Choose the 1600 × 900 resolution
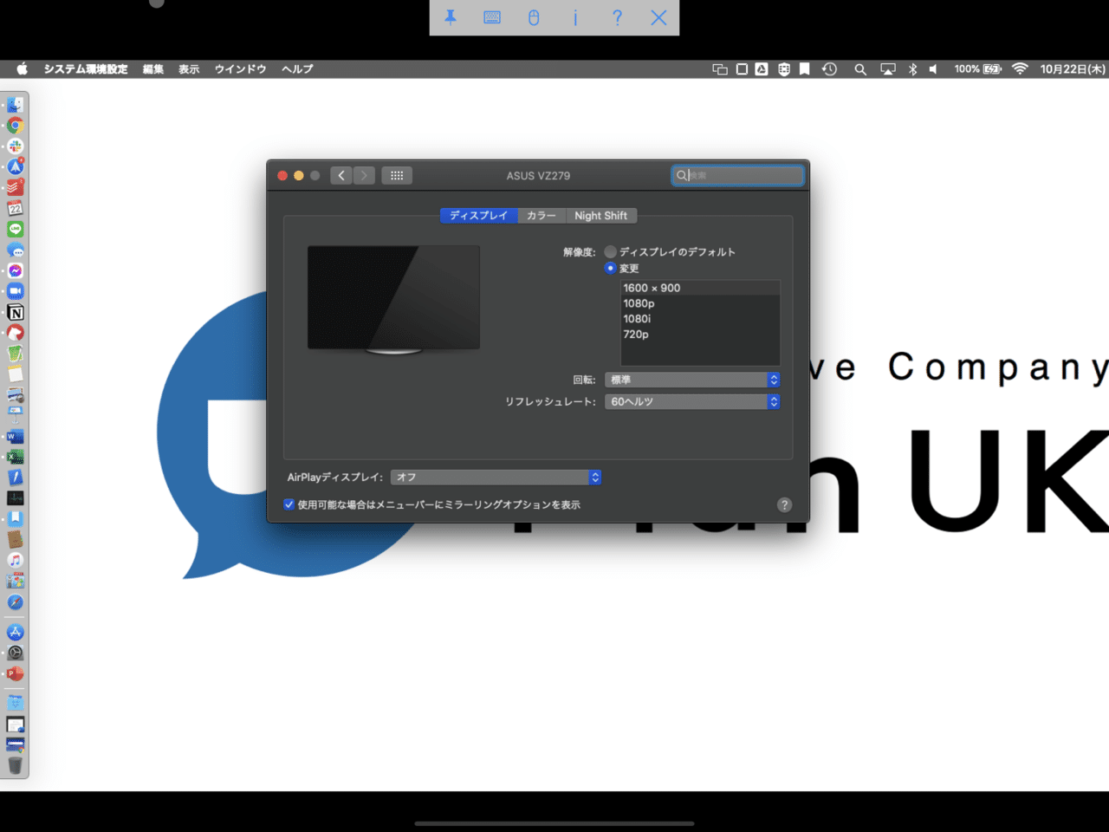Screen dimensions: 1109x832 pos(700,288)
